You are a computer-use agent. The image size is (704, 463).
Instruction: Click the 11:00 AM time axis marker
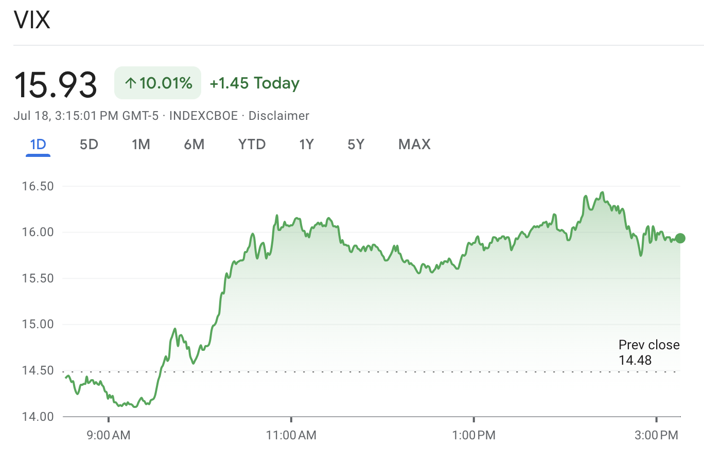click(291, 435)
